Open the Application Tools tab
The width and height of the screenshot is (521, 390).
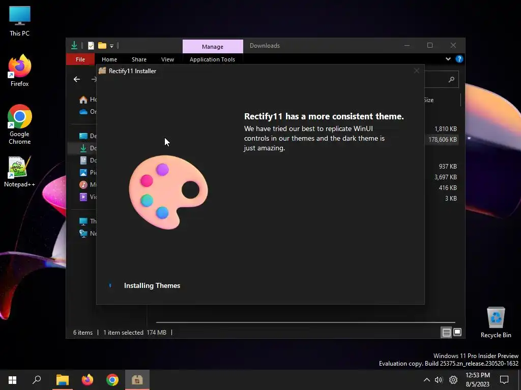[x=212, y=59]
